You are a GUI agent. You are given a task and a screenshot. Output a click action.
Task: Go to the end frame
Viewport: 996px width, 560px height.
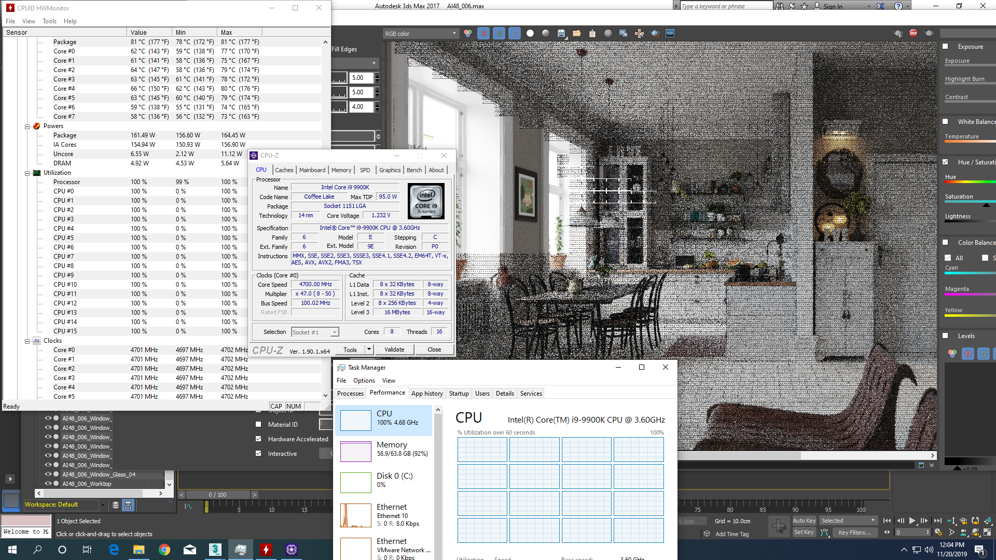(x=937, y=521)
